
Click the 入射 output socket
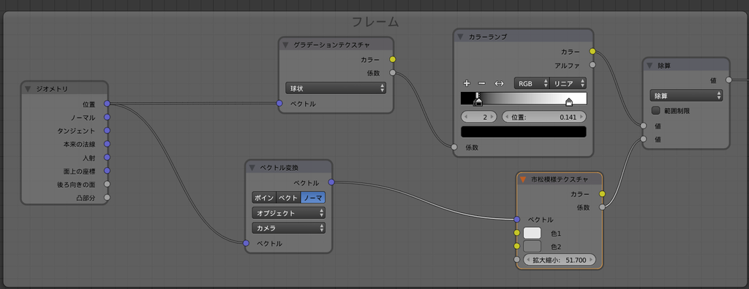(x=107, y=158)
